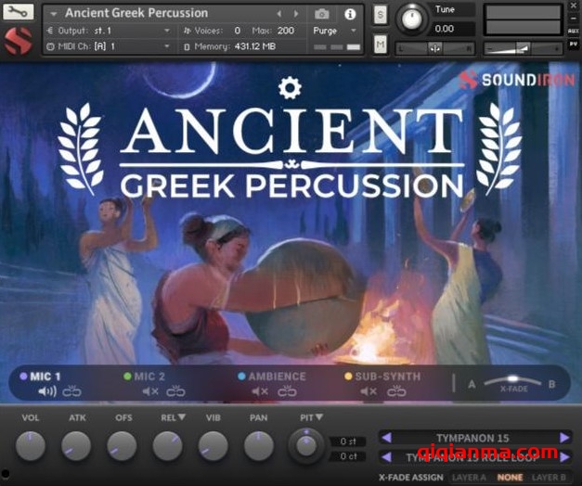Toggle the Mute M button
The height and width of the screenshot is (486, 582).
[x=381, y=44]
